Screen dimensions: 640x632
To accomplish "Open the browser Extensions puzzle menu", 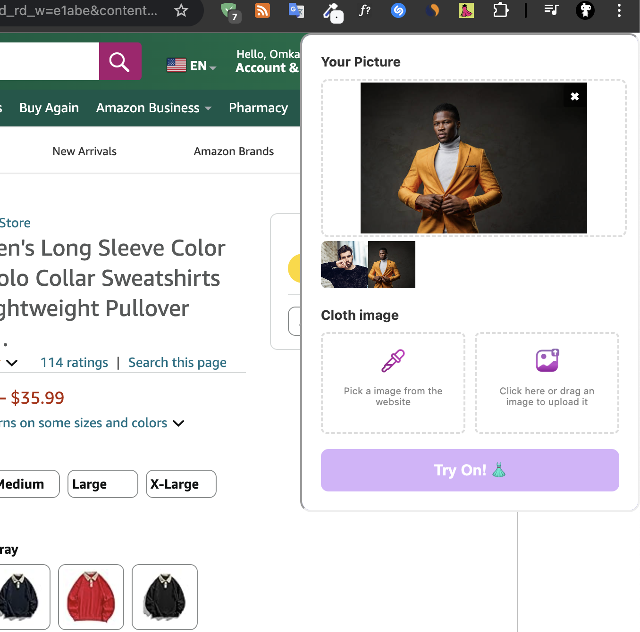I will [x=500, y=10].
